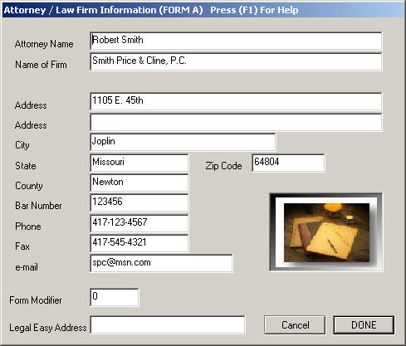Click the Attorney Name label

pos(44,44)
